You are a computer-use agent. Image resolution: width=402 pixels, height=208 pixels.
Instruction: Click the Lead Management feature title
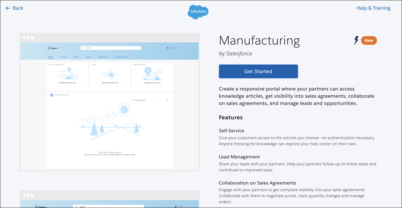tap(239, 157)
